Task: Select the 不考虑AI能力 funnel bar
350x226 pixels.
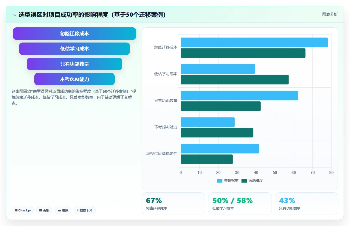Action: pyautogui.click(x=74, y=79)
